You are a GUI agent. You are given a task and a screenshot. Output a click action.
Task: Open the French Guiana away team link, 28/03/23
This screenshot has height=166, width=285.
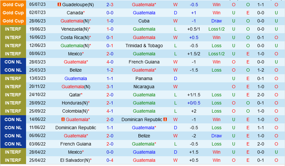coord(144,62)
